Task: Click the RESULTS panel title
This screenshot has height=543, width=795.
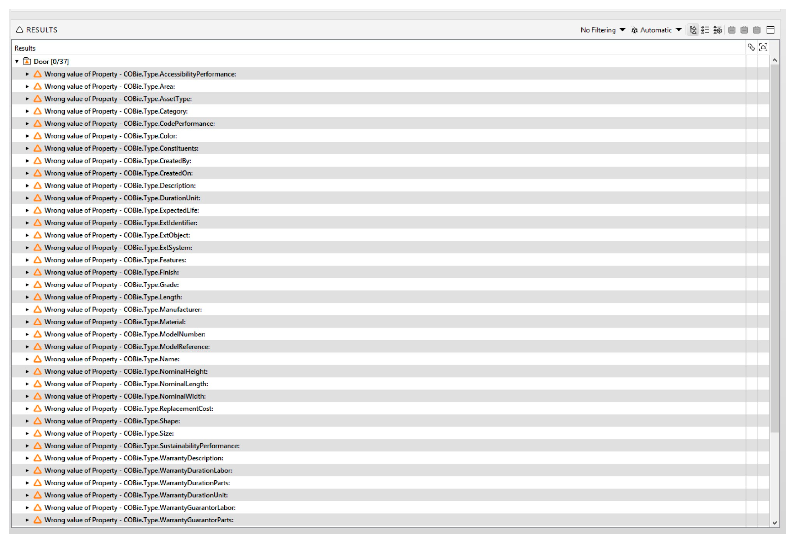Action: tap(41, 30)
